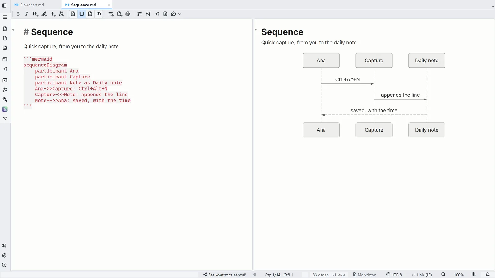Open the window panel icon in sidebar
The height and width of the screenshot is (278, 495).
pos(5,59)
